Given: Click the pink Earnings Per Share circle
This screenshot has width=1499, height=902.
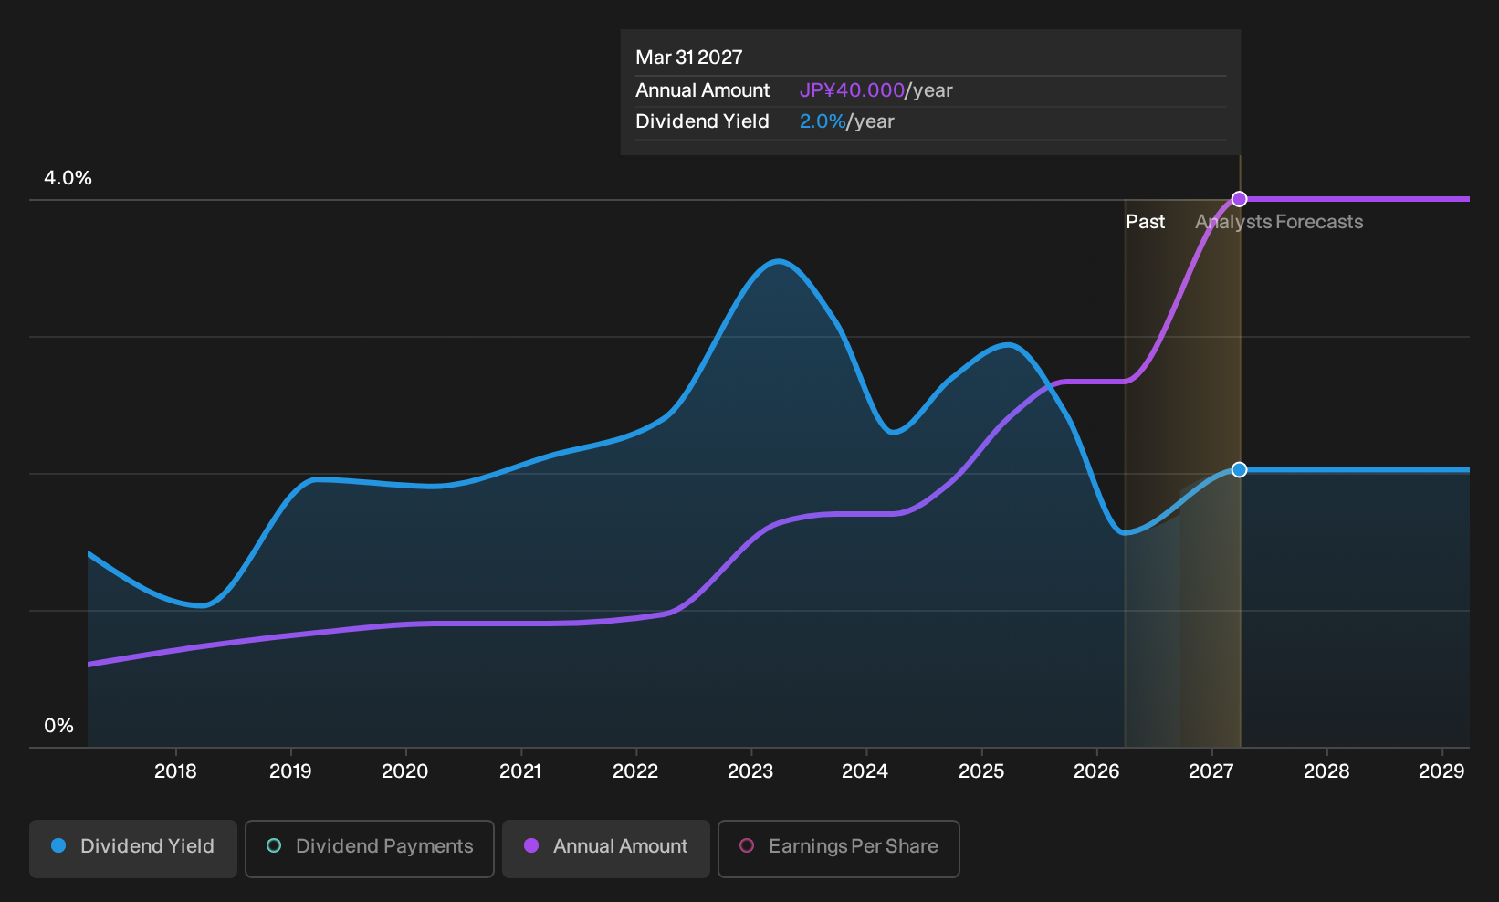Looking at the screenshot, I should click(747, 846).
